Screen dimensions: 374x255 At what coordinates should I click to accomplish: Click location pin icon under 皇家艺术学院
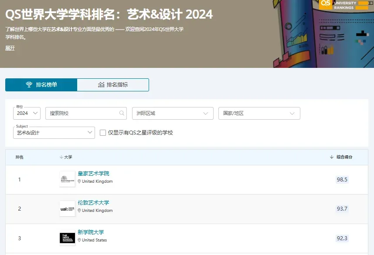[x=79, y=181]
